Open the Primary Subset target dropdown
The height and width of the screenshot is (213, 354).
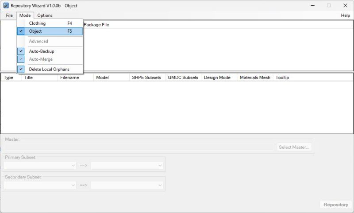[x=127, y=166]
